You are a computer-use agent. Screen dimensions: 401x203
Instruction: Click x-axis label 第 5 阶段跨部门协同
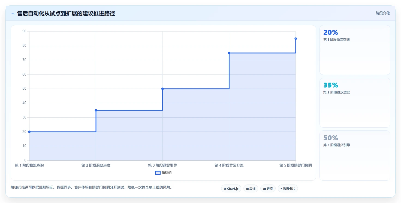pyautogui.click(x=296, y=165)
